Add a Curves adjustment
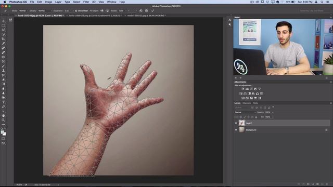This screenshot has height=187, width=333. click(251, 89)
